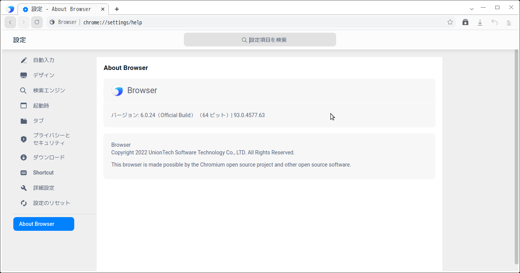The image size is (520, 273).
Task: Click the pencil icon for 自動入力
Action: [24, 60]
